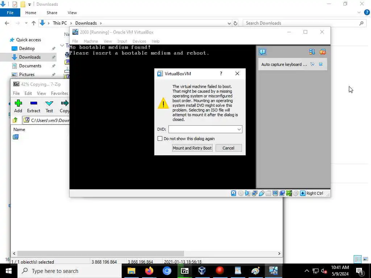Screen dimensions: 371x278
Task: Check Do not show this dialog again
Action: point(160,139)
